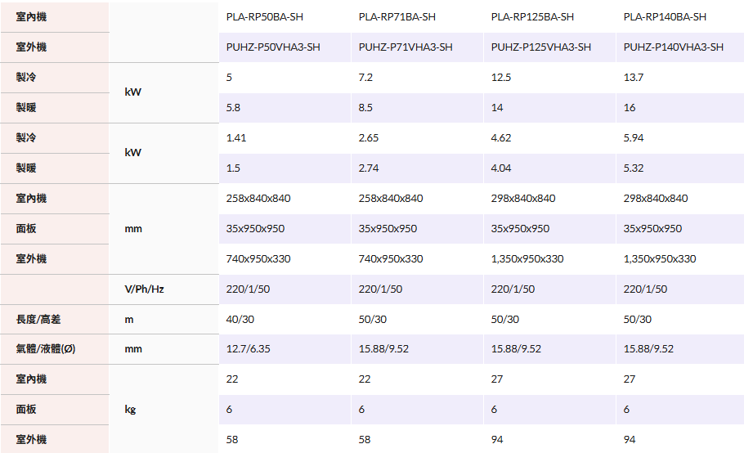Select the PUHZ-P71VHA3-SH outdoor model
This screenshot has width=744, height=453.
pyautogui.click(x=406, y=47)
